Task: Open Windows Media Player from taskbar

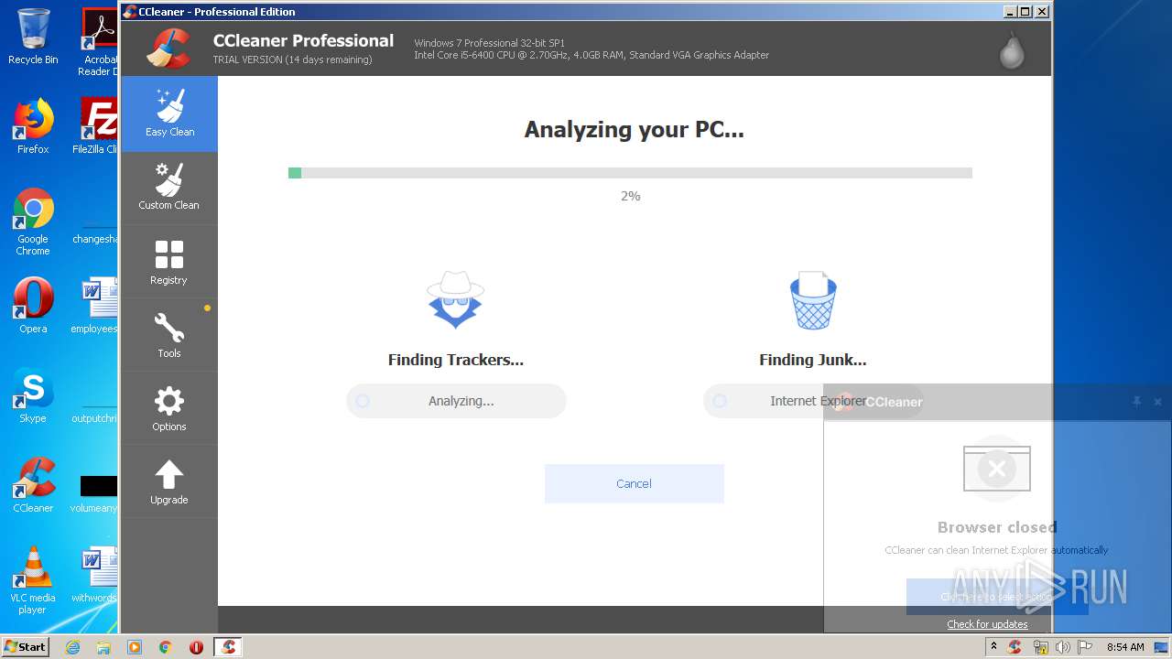Action: (135, 647)
